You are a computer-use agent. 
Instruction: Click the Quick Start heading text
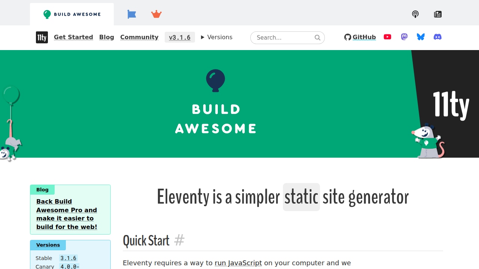(146, 241)
